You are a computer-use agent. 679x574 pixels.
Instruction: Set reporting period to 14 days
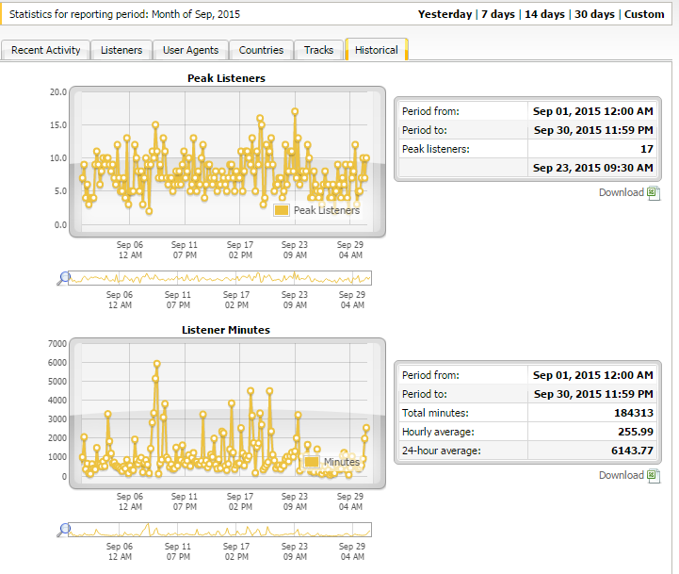(544, 14)
